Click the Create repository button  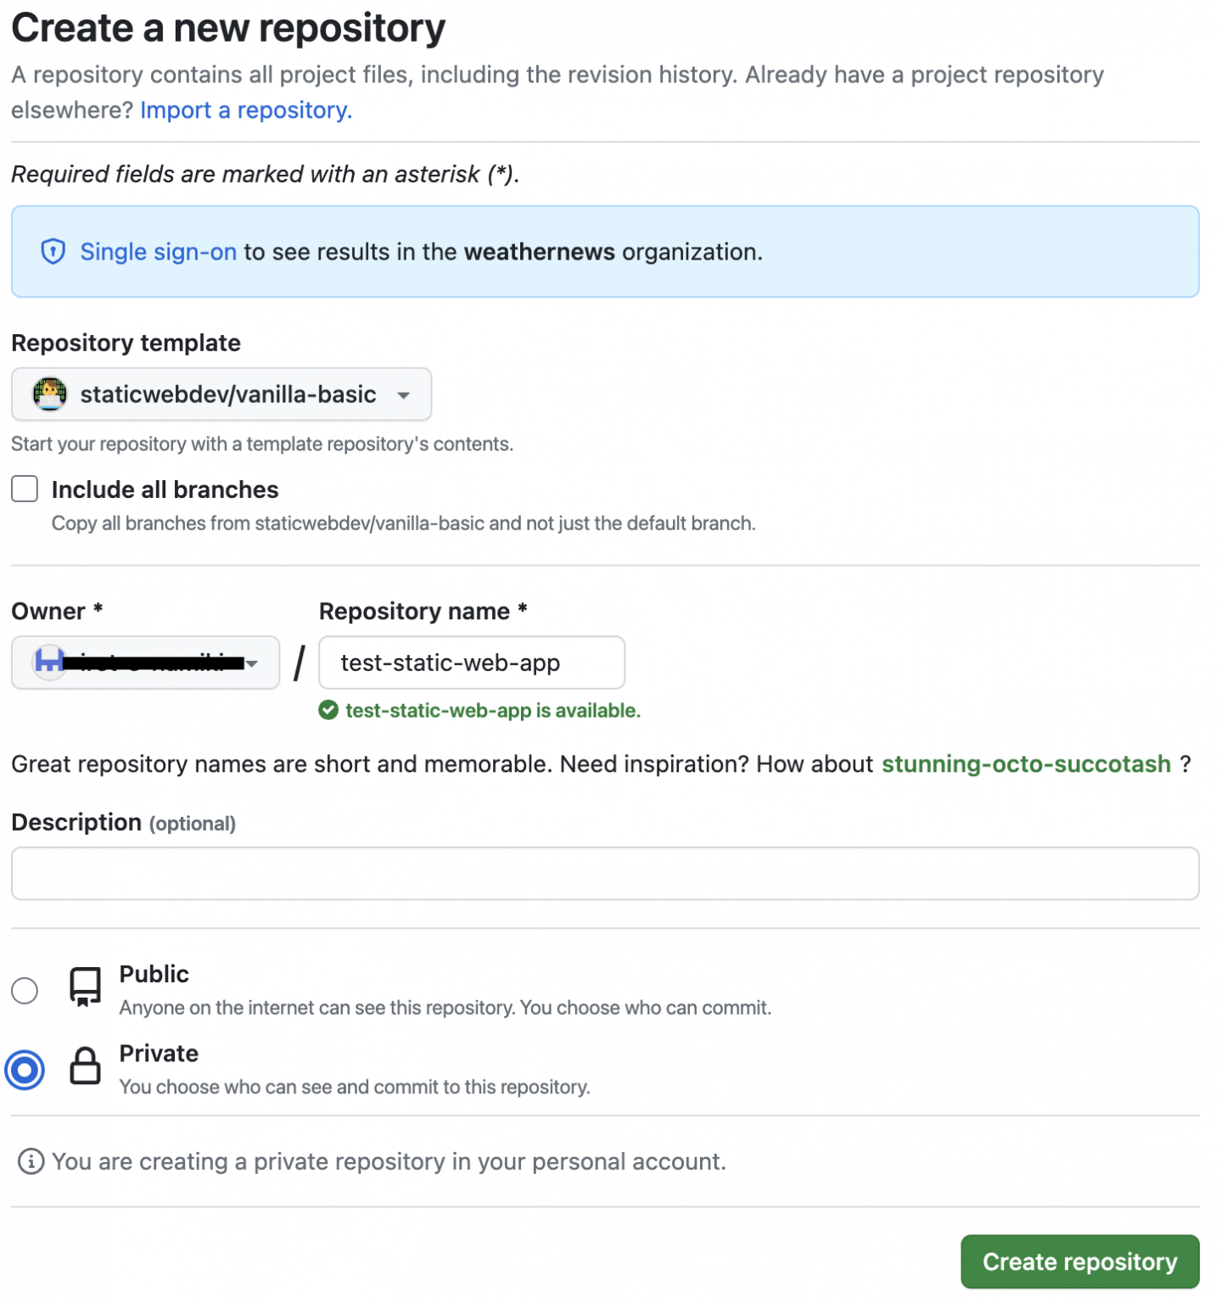tap(1079, 1261)
